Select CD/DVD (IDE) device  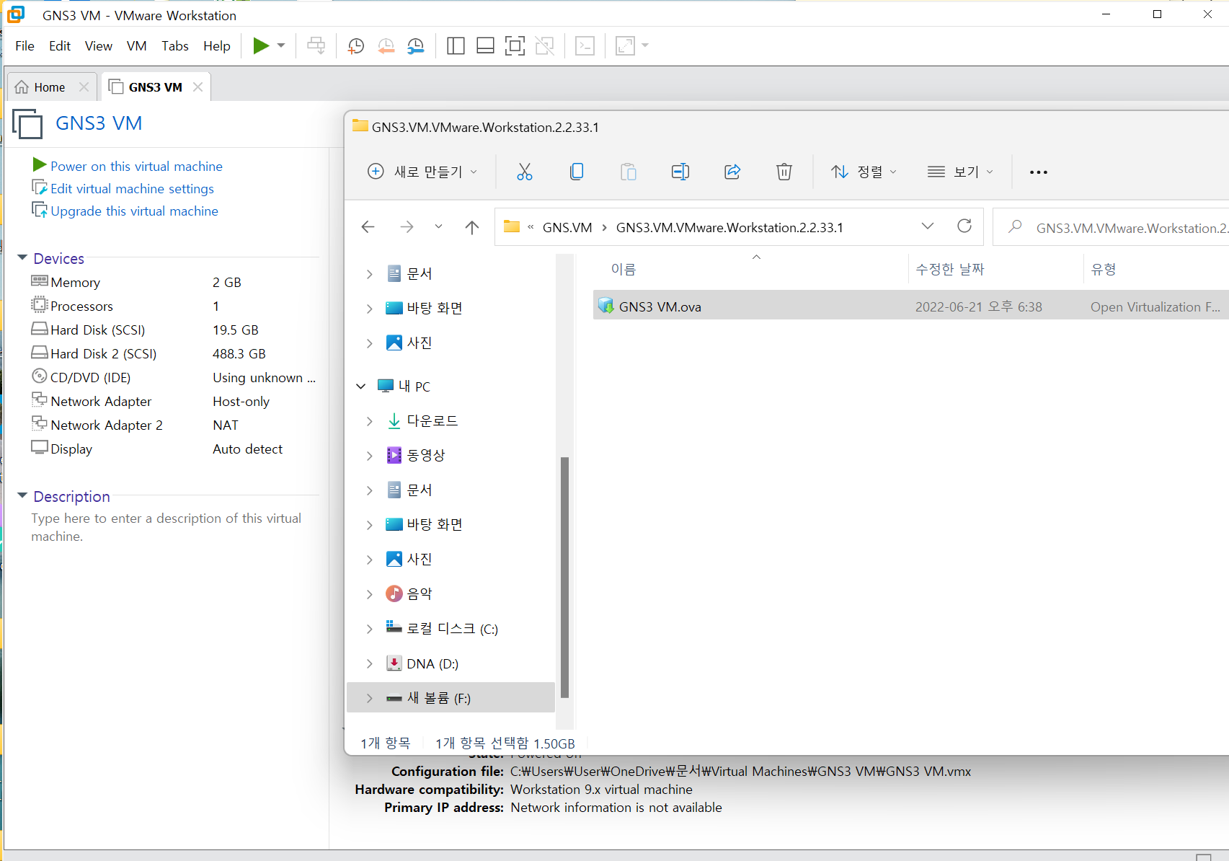point(173,378)
